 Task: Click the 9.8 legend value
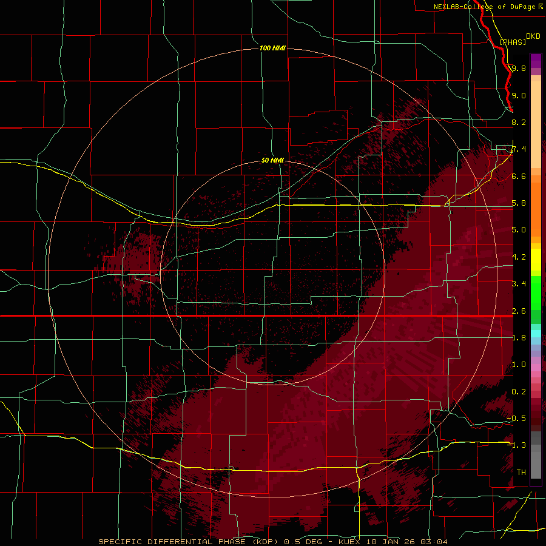coord(519,69)
